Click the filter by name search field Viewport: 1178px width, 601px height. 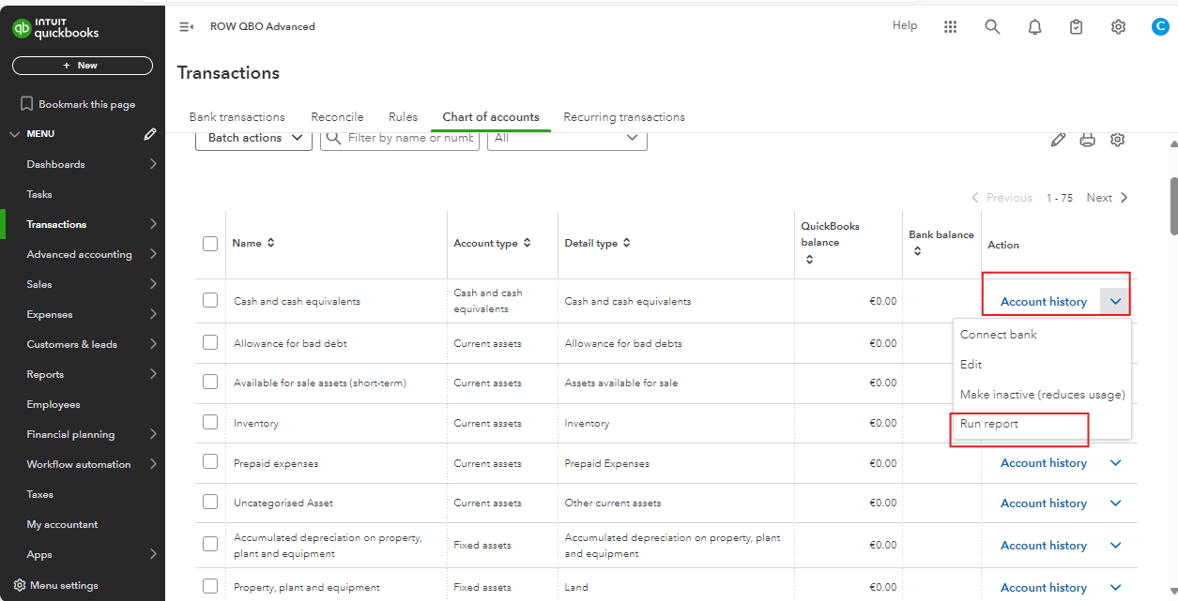tap(409, 138)
